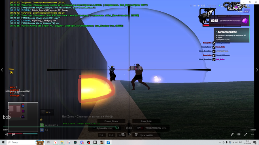Open the Windows Start menu
The height and width of the screenshot is (145, 259).
click(x=3, y=142)
